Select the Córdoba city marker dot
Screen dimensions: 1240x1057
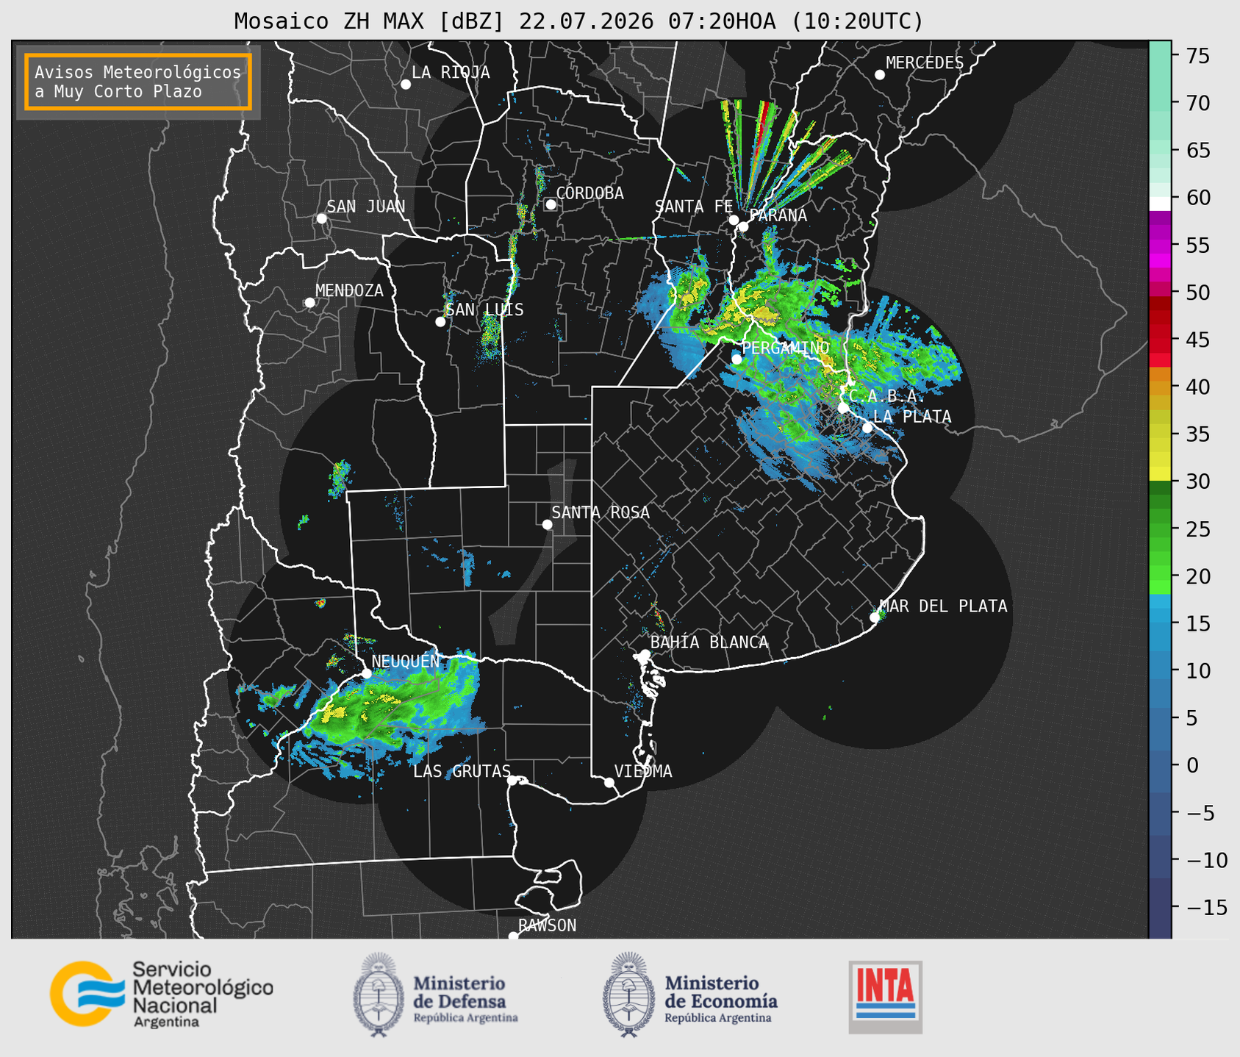point(551,204)
